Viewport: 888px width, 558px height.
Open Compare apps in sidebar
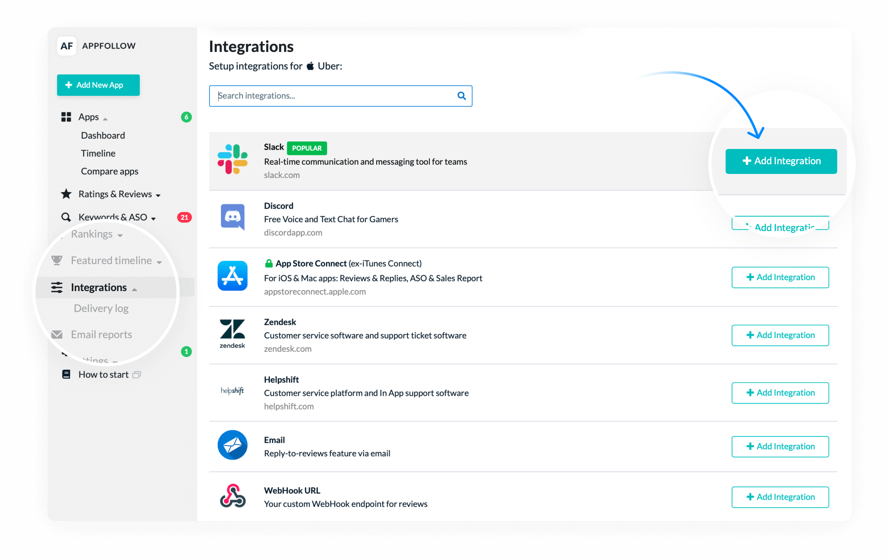pos(110,172)
